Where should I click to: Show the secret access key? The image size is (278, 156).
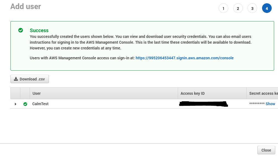(x=270, y=104)
